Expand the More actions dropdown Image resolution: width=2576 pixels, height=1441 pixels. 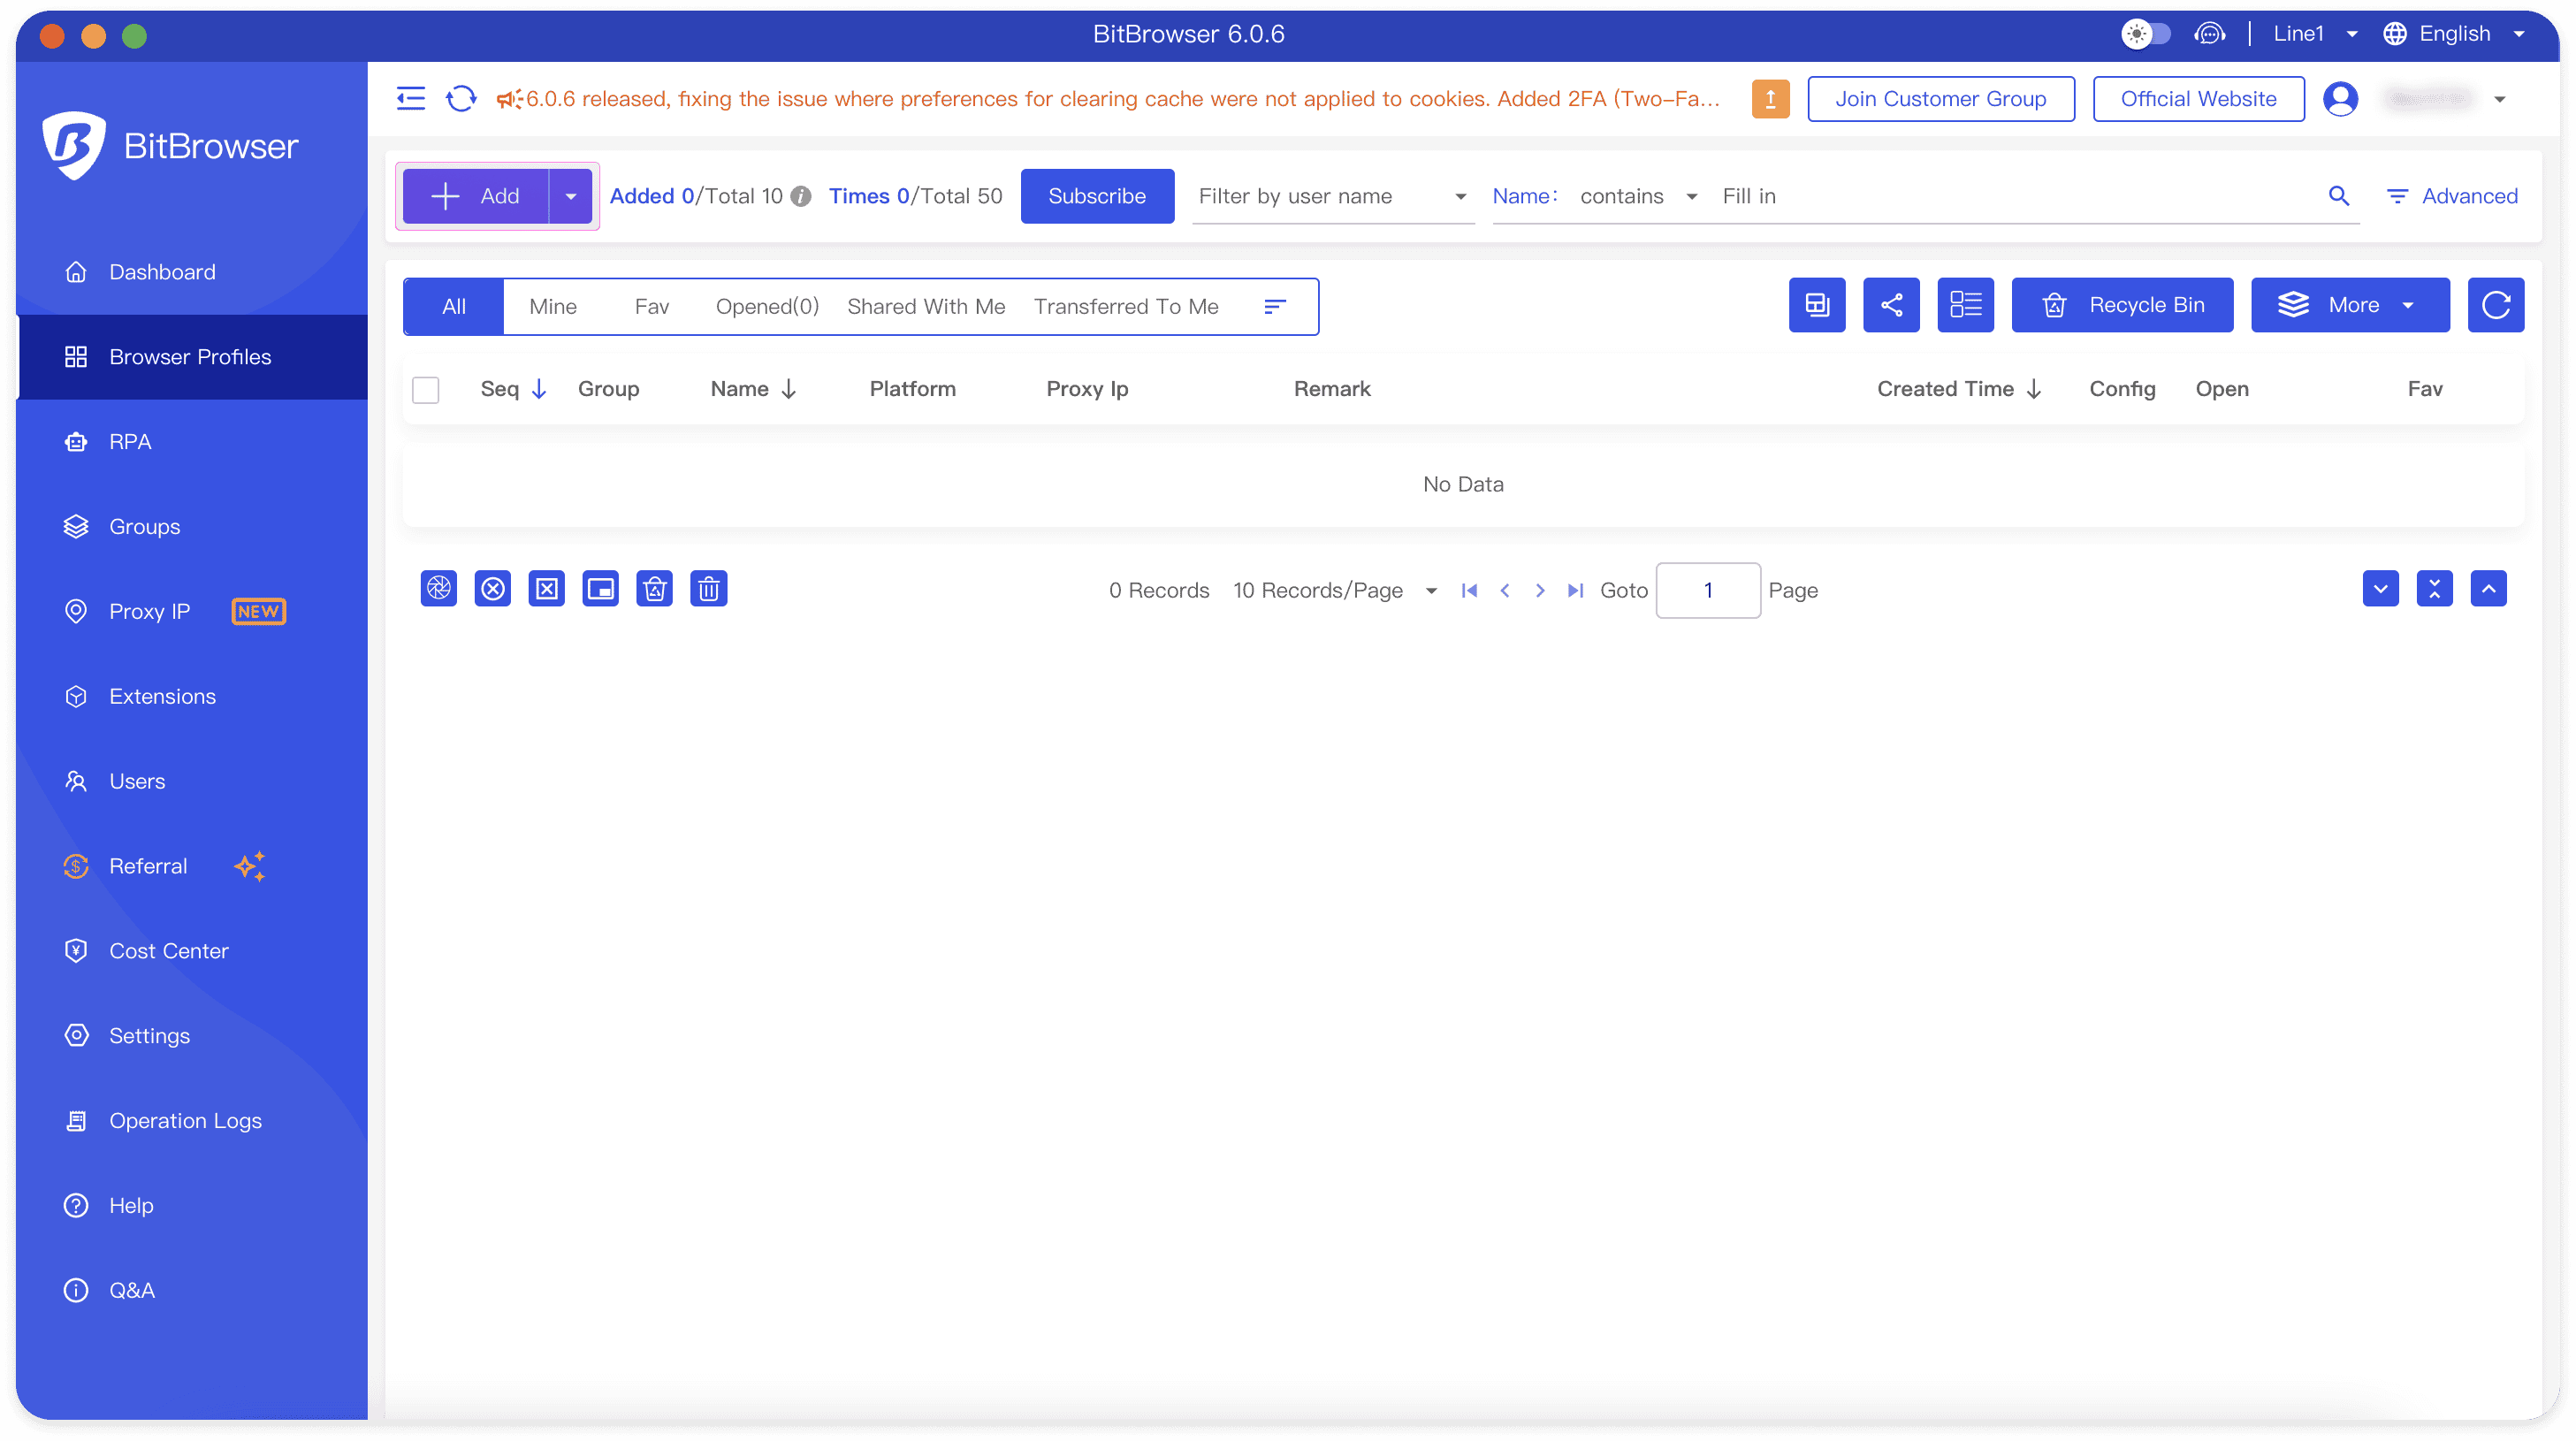coord(2350,305)
